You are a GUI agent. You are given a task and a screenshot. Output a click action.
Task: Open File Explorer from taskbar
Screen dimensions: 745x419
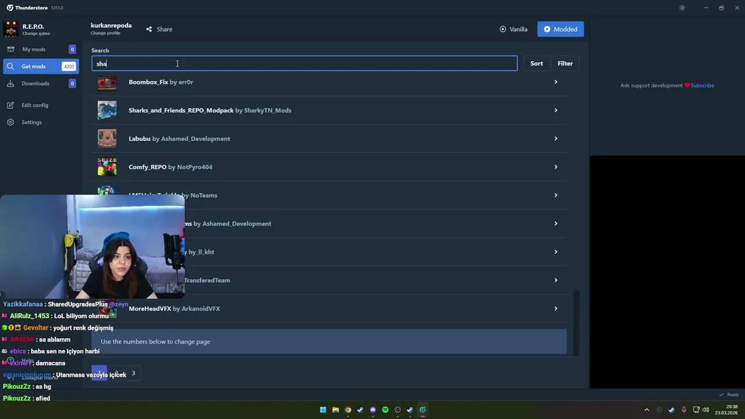pos(335,410)
